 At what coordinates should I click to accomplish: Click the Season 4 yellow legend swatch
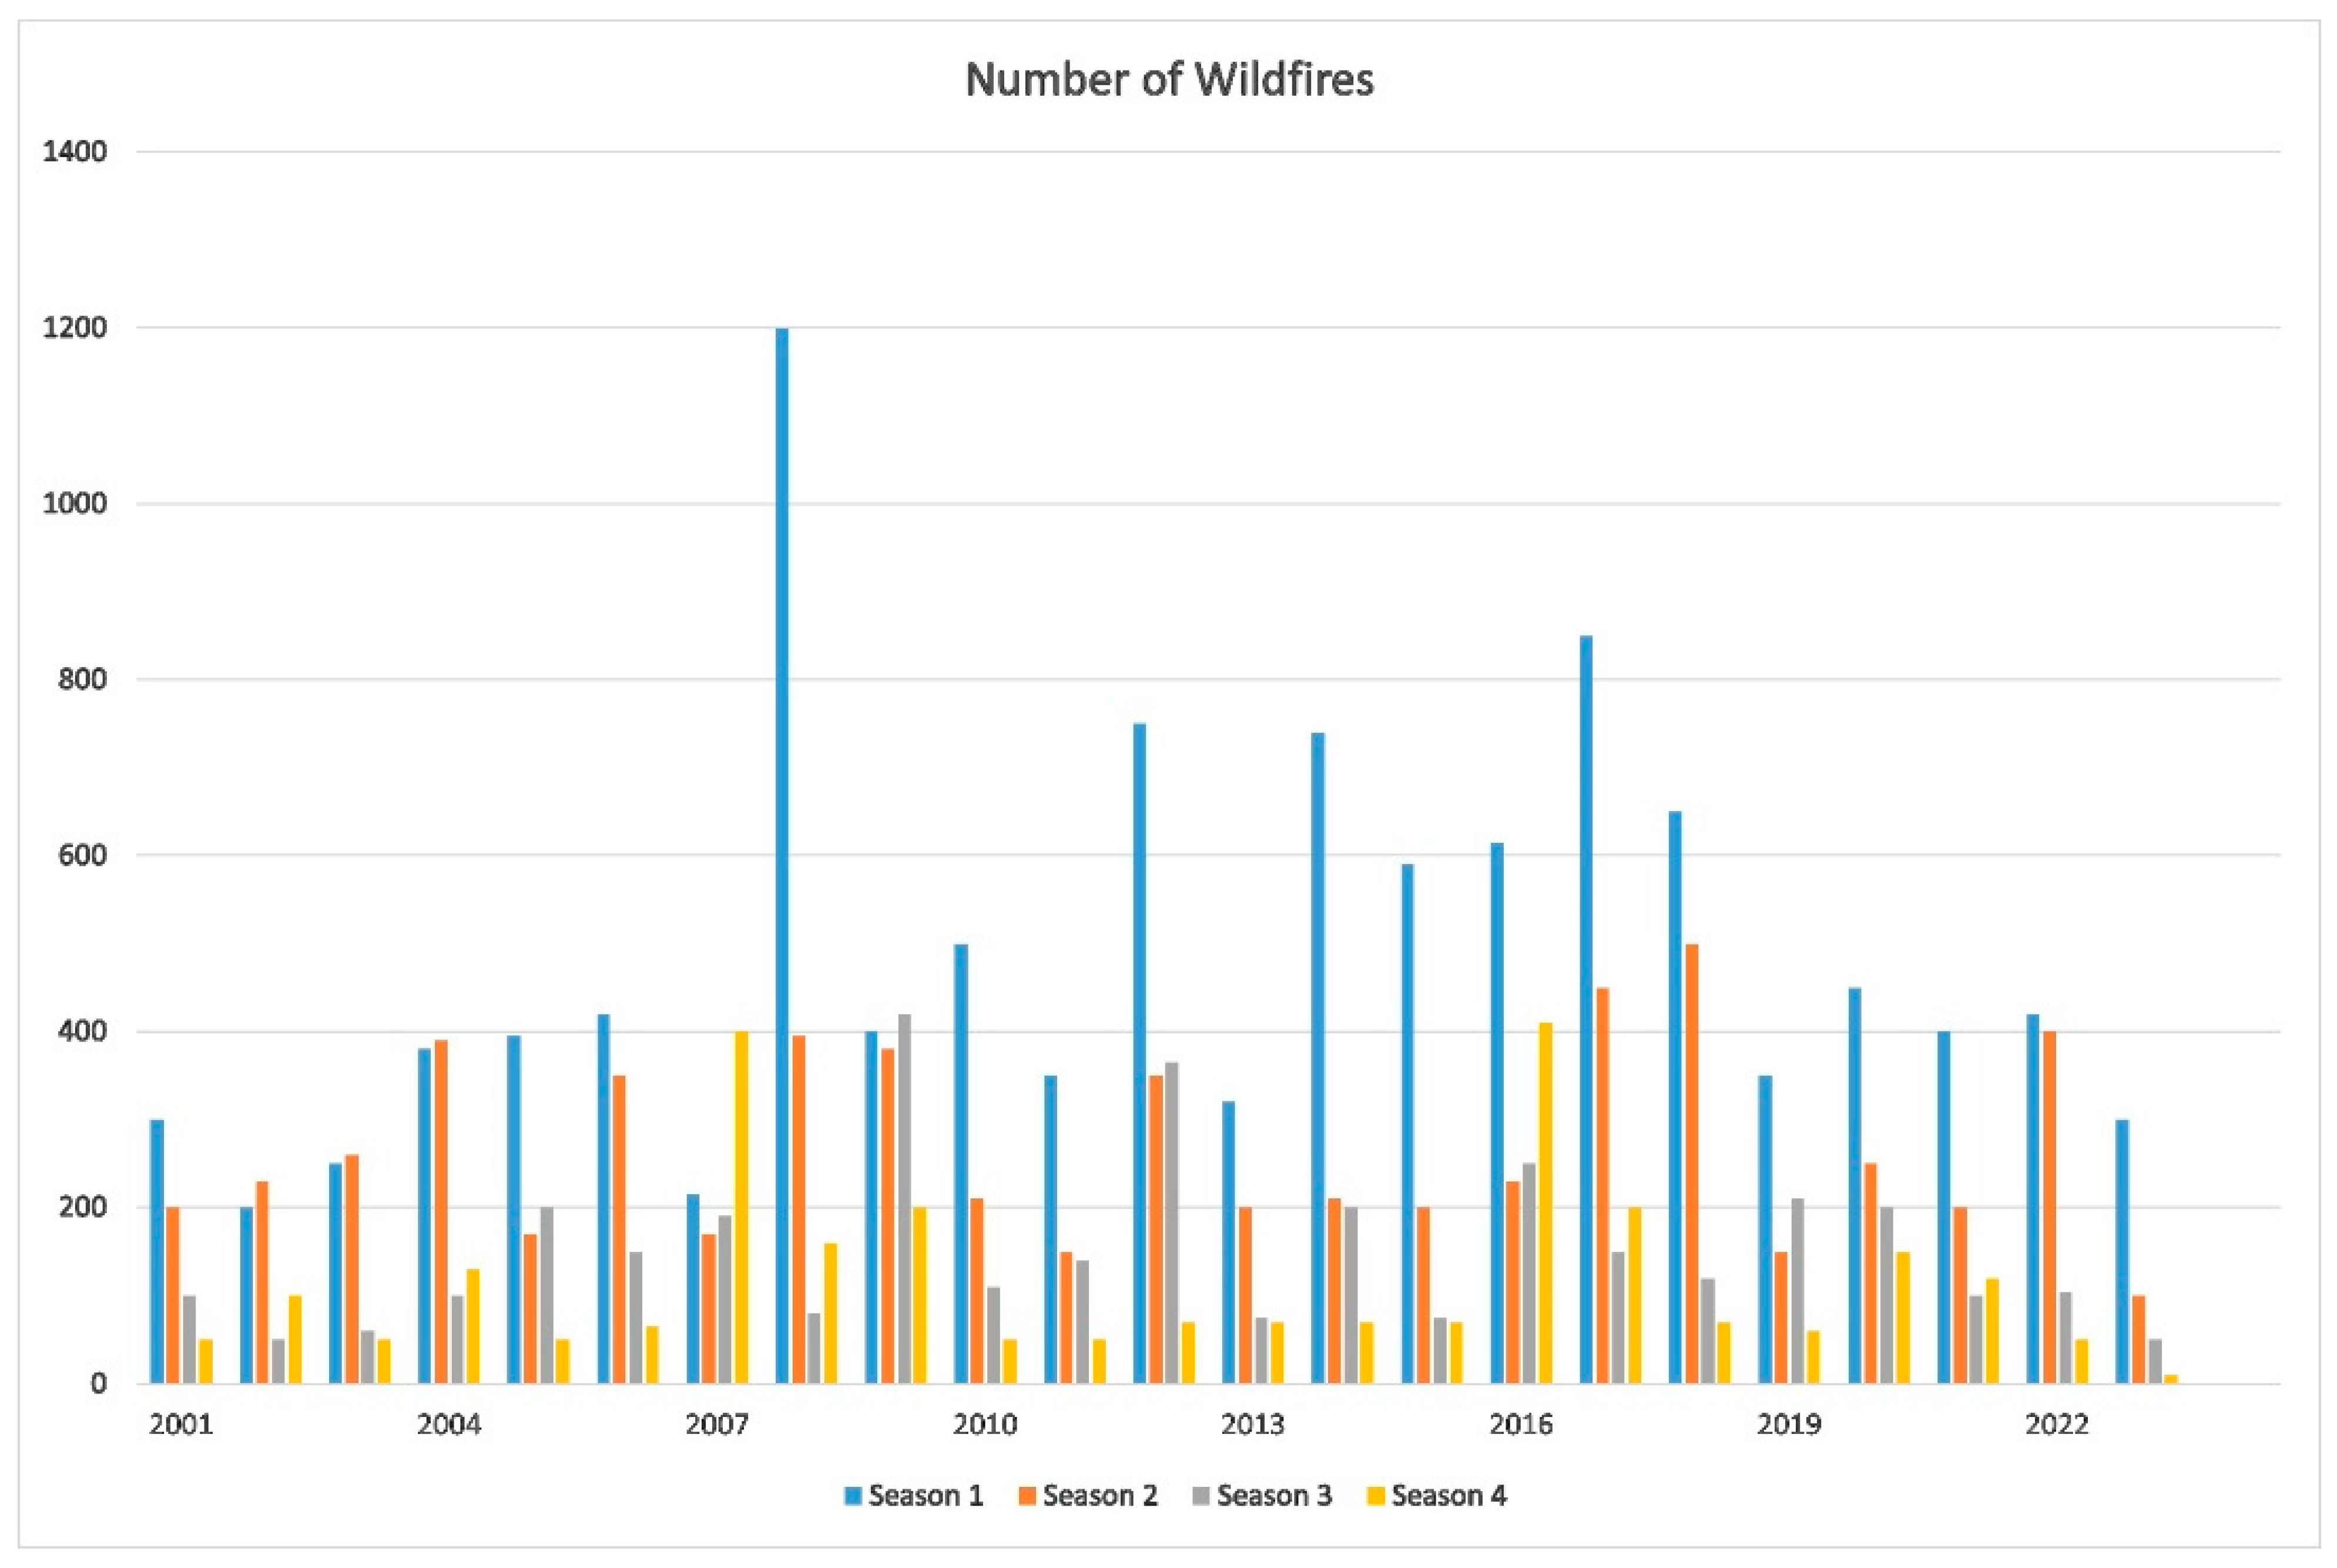coord(1376,1497)
